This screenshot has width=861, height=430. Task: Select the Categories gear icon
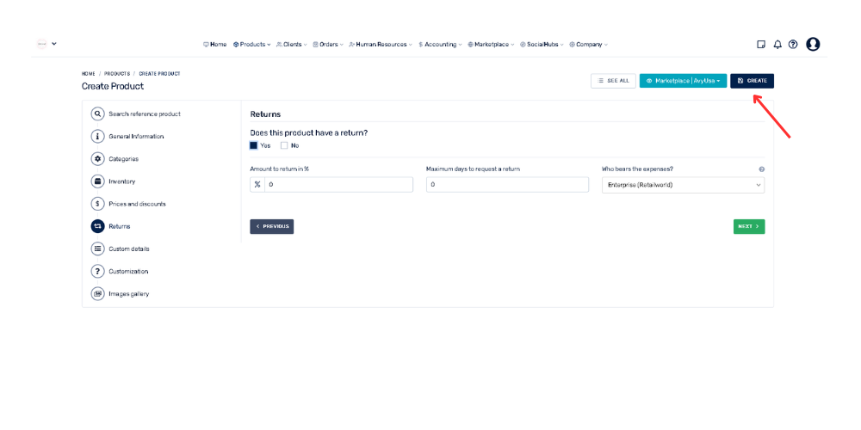(97, 159)
